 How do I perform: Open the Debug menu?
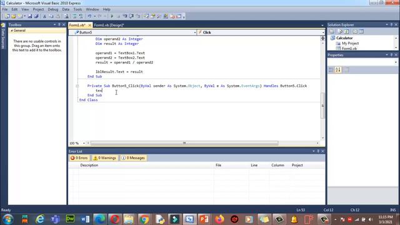click(52, 9)
